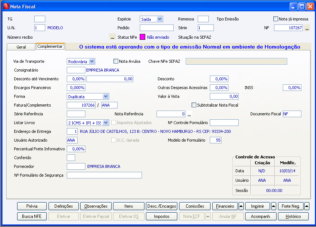316x227 pixels.
Task: Click the Documento Fiscal field showing NF
Action: tap(292, 114)
